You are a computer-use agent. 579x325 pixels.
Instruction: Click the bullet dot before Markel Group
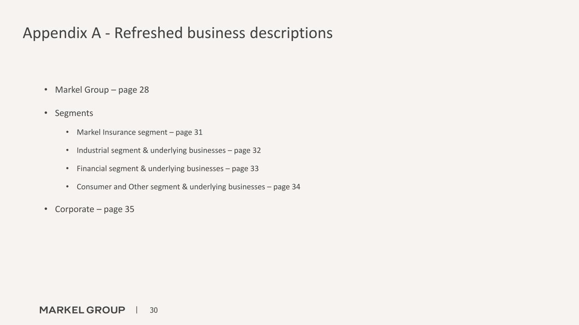coord(46,90)
